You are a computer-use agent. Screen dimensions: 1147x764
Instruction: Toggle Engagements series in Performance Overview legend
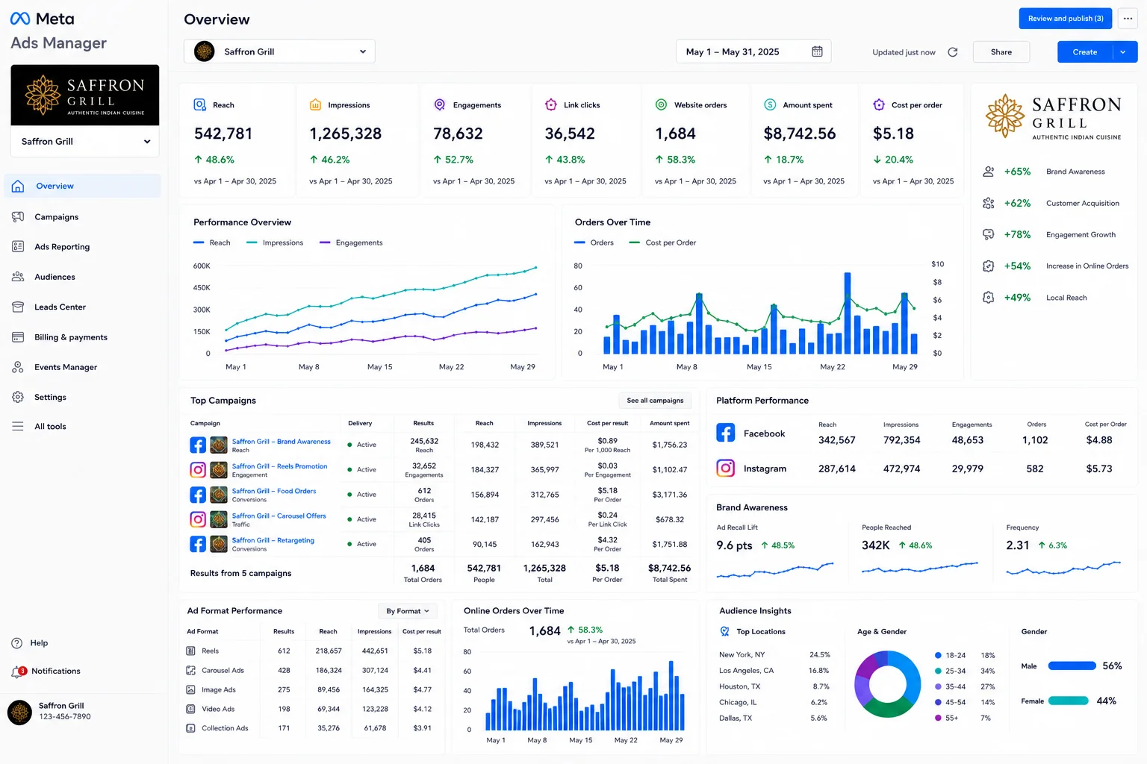pos(351,242)
